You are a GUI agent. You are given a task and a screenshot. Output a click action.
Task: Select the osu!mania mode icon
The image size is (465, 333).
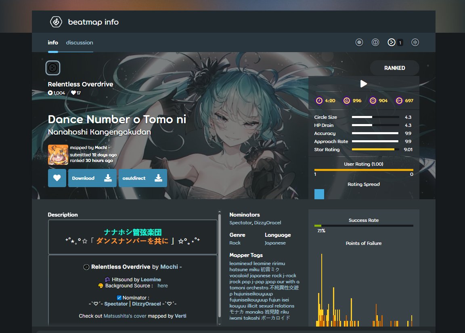click(415, 42)
